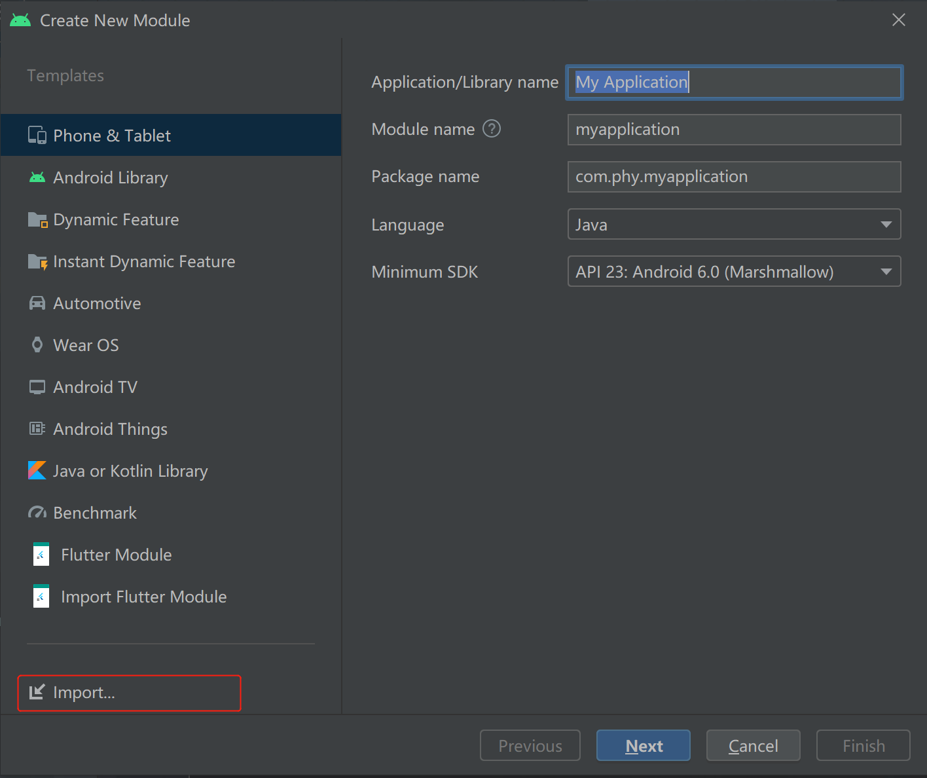
Task: Pick Instant Dynamic Feature template
Action: (x=171, y=261)
